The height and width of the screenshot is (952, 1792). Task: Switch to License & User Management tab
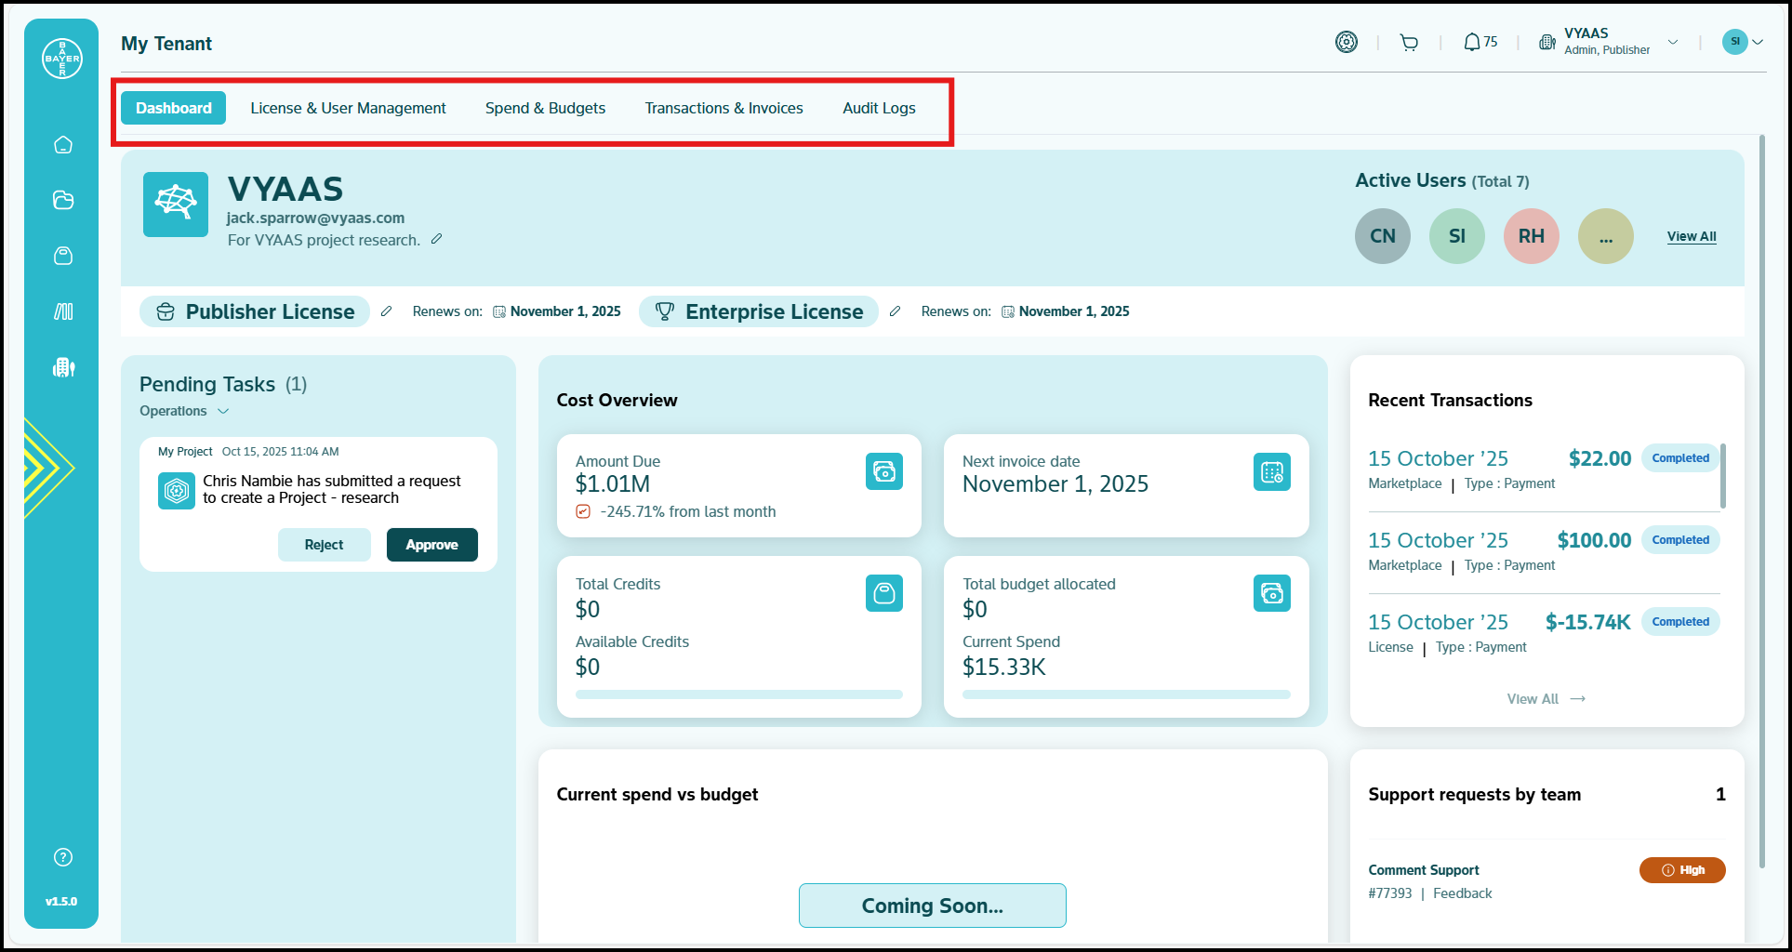pos(348,108)
